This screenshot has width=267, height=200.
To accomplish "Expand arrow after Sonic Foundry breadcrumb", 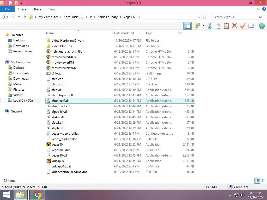I will [121, 17].
